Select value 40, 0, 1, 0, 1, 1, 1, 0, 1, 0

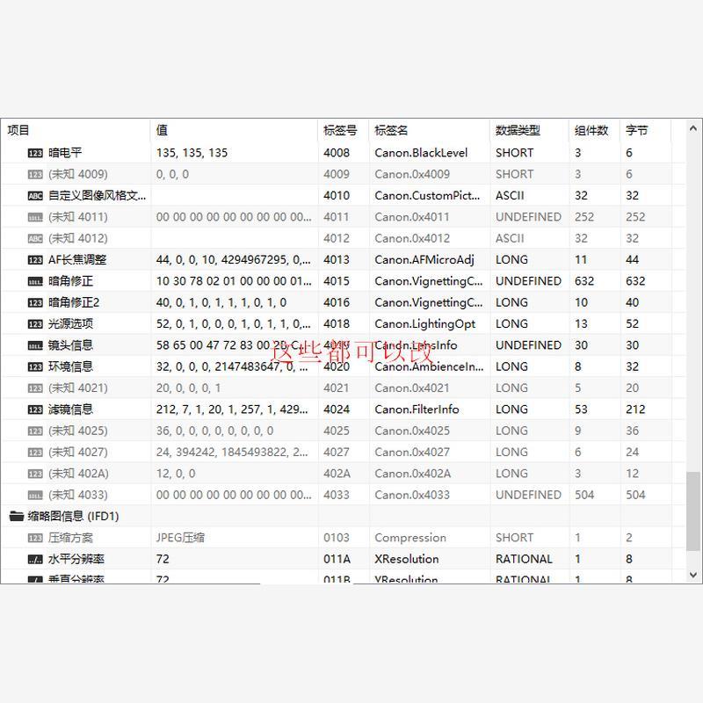point(221,302)
